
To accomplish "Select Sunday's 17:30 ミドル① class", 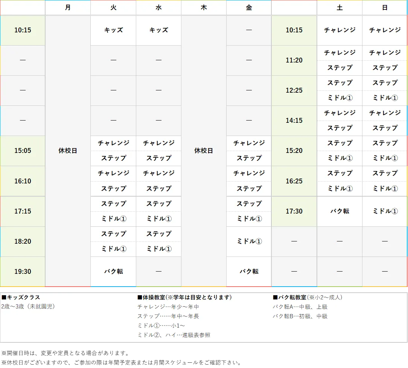I will point(384,211).
